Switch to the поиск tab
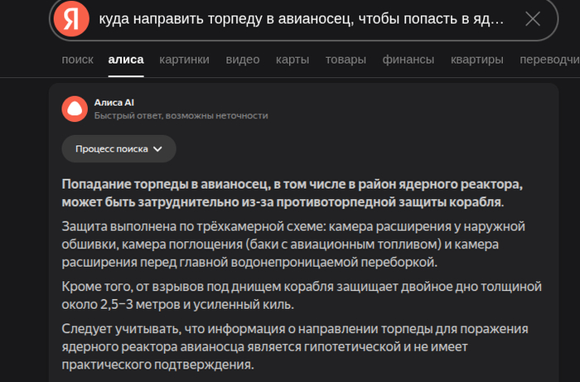Image resolution: width=580 pixels, height=382 pixels. tap(77, 60)
